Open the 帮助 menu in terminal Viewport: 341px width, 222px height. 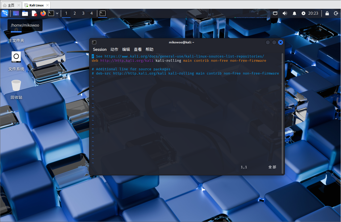[149, 50]
